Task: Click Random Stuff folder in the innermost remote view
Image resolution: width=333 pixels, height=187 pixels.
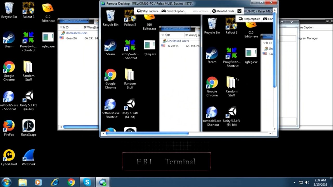Action: 231,87
